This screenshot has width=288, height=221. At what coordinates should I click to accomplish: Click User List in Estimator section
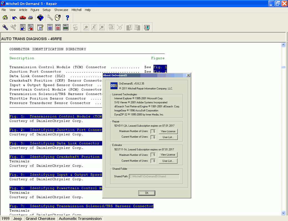[x=168, y=161]
